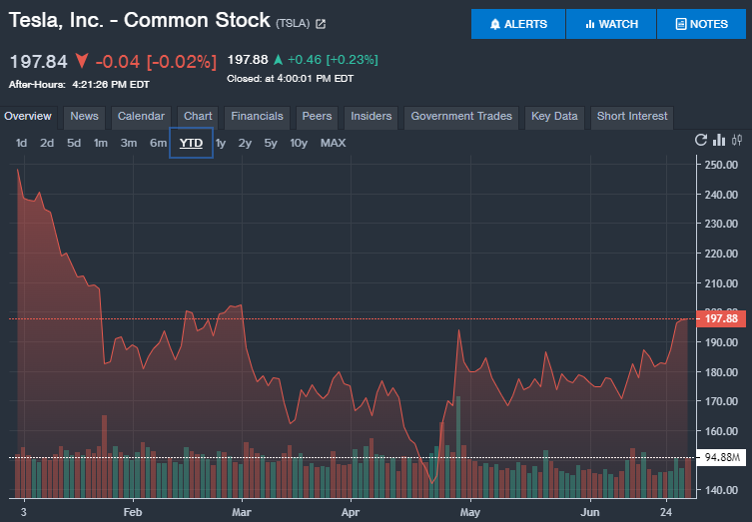Select the candlestick chart type icon

pos(737,140)
